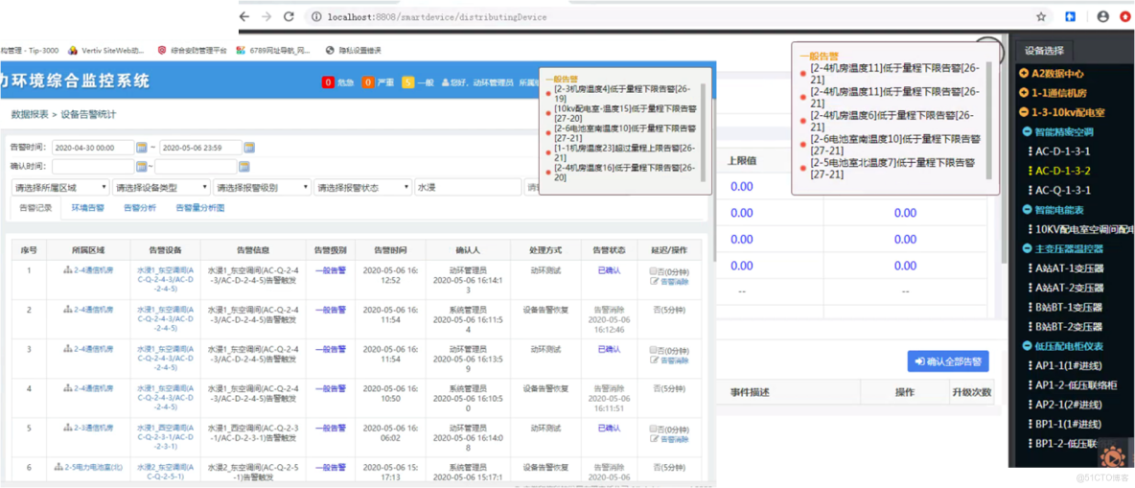Click the browser forward arrow
1135x488 pixels.
click(266, 16)
